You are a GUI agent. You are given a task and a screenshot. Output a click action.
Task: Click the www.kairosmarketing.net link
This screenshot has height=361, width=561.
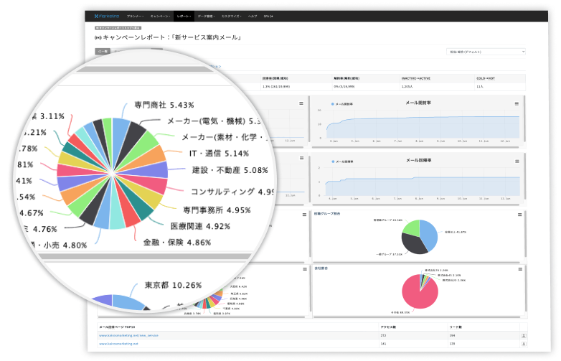pos(118,344)
